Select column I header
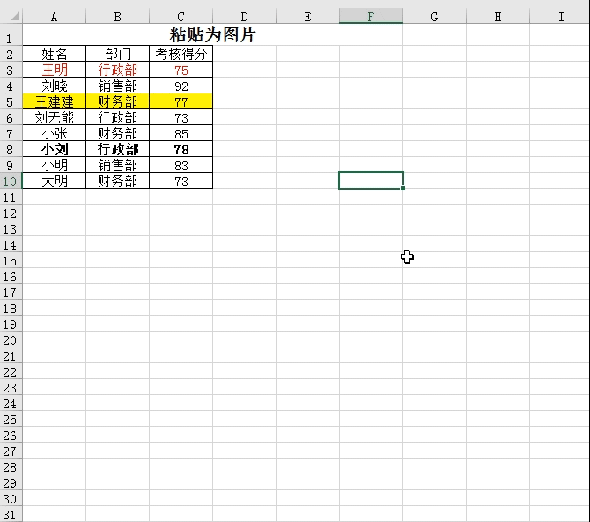Image resolution: width=590 pixels, height=522 pixels. (561, 17)
